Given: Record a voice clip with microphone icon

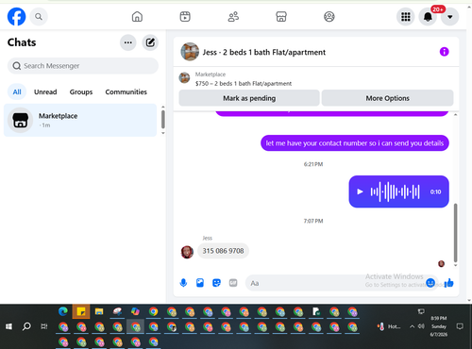Looking at the screenshot, I should coord(183,283).
